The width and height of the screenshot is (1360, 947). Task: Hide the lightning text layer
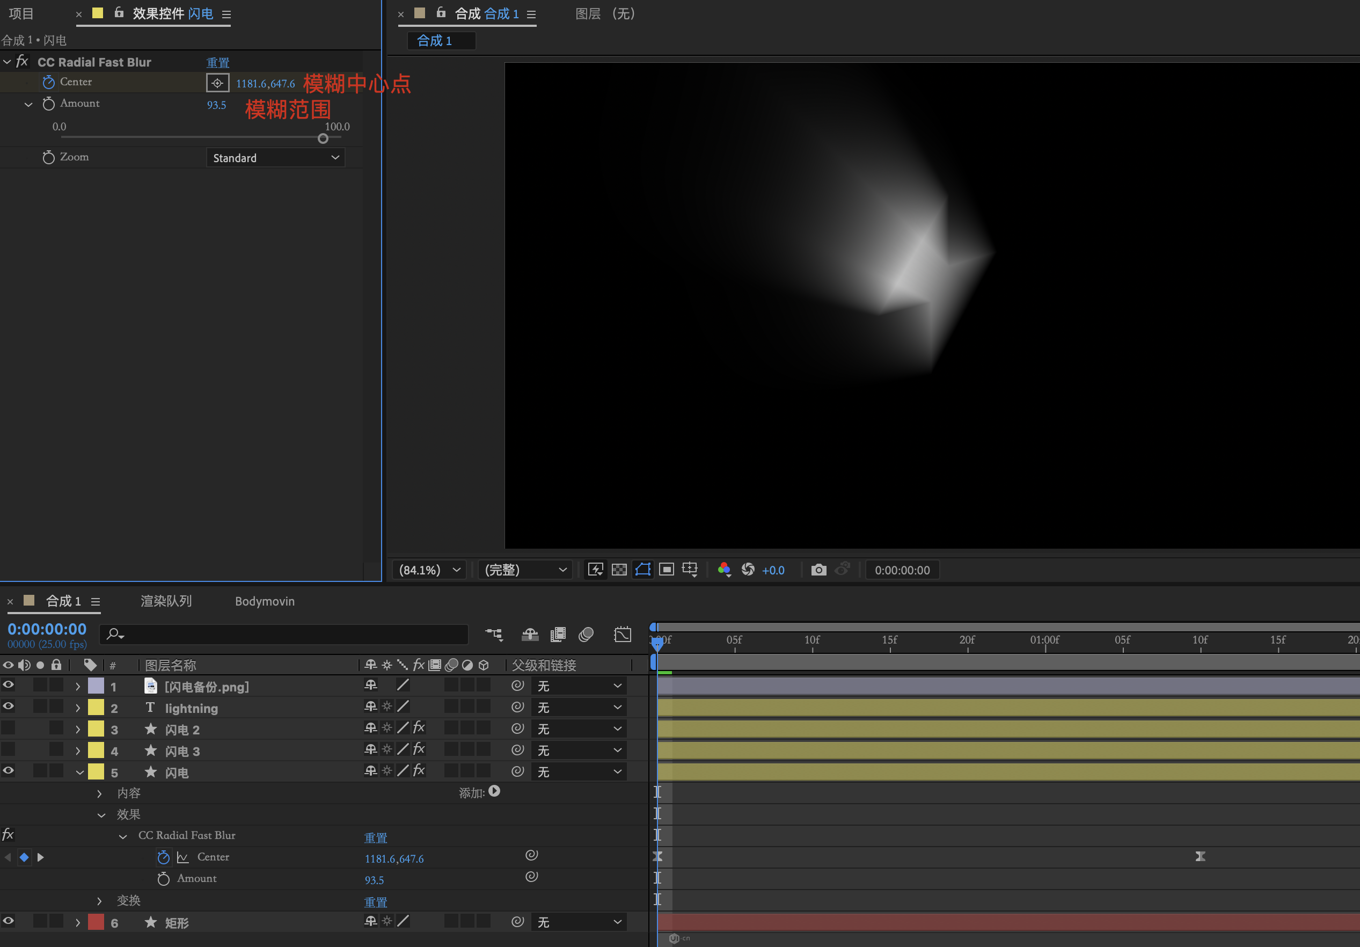pyautogui.click(x=8, y=706)
